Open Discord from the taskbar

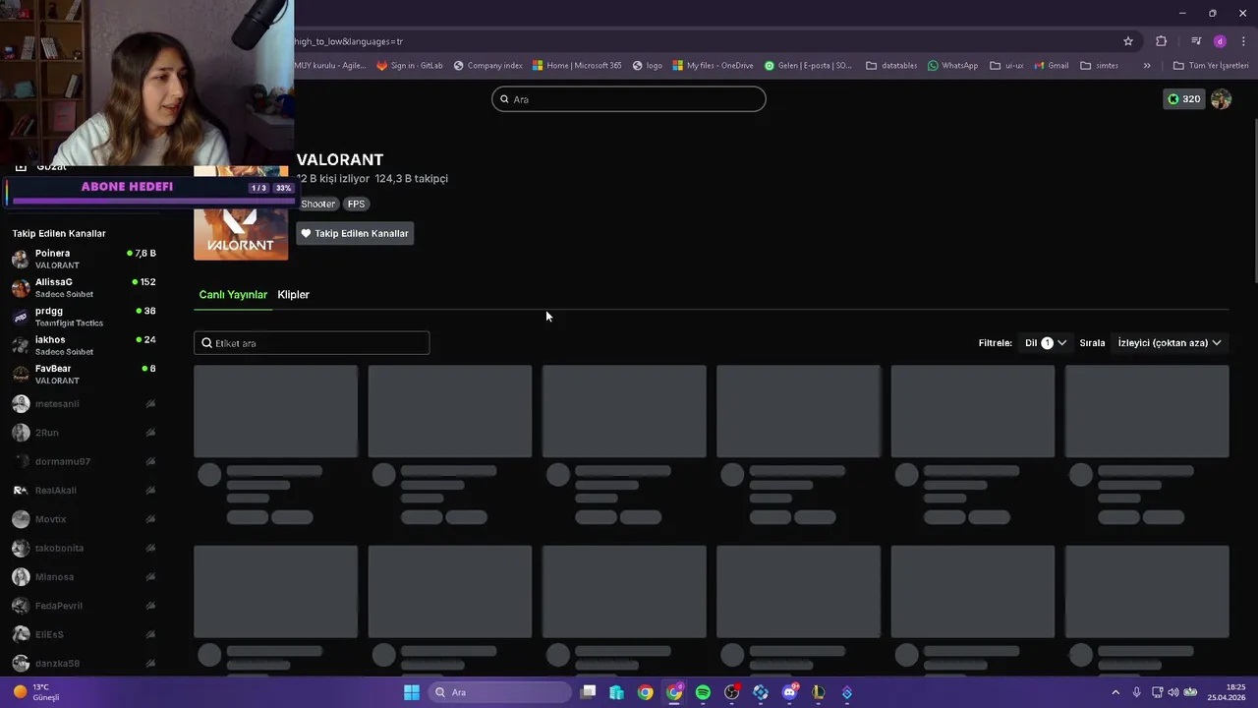coord(789,692)
